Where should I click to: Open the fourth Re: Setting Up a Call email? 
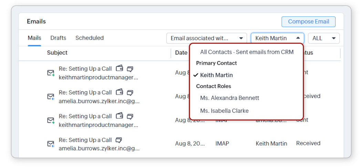click(85, 140)
